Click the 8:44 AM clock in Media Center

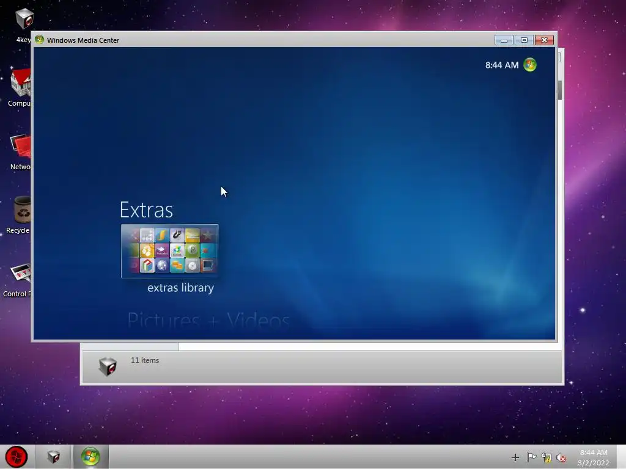pyautogui.click(x=502, y=65)
